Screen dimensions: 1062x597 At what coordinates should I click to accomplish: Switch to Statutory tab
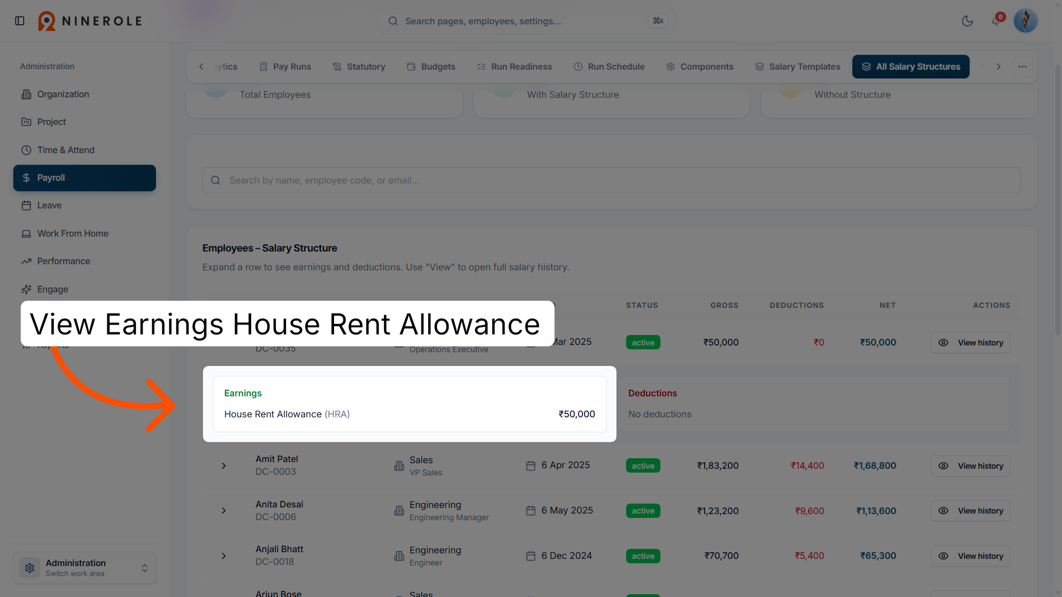pyautogui.click(x=359, y=66)
